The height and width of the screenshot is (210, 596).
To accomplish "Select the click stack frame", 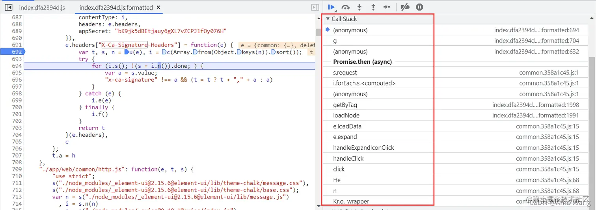I will 456,169.
